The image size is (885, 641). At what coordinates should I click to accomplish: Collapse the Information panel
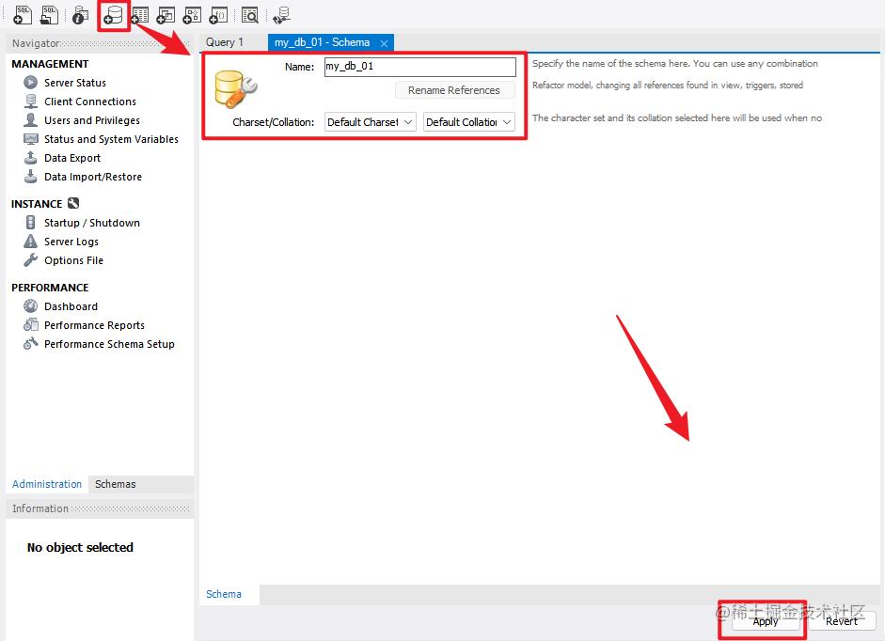tap(40, 508)
